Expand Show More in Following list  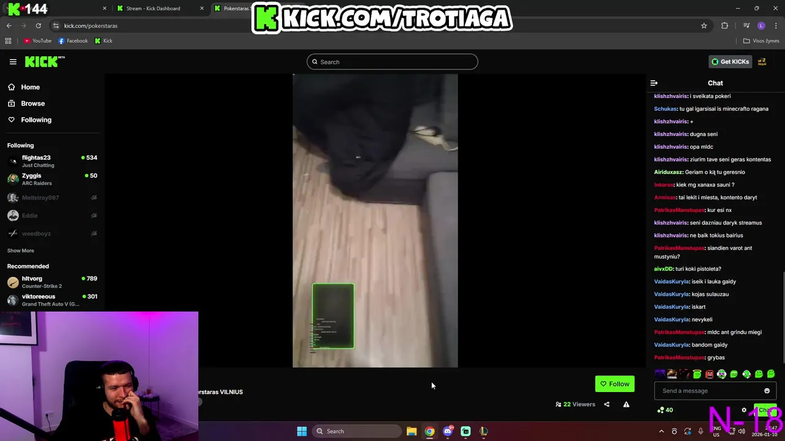(x=21, y=251)
